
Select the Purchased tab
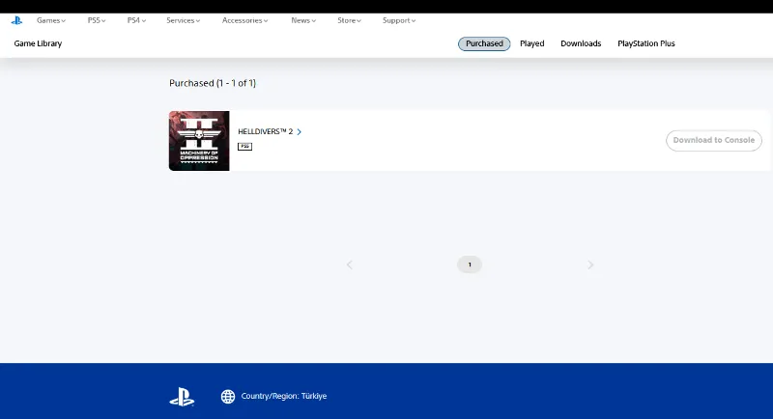pyautogui.click(x=484, y=43)
